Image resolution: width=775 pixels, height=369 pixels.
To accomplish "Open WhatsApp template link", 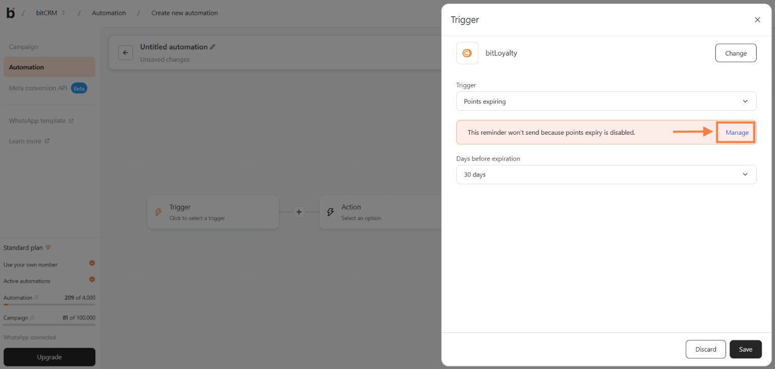I will [41, 121].
